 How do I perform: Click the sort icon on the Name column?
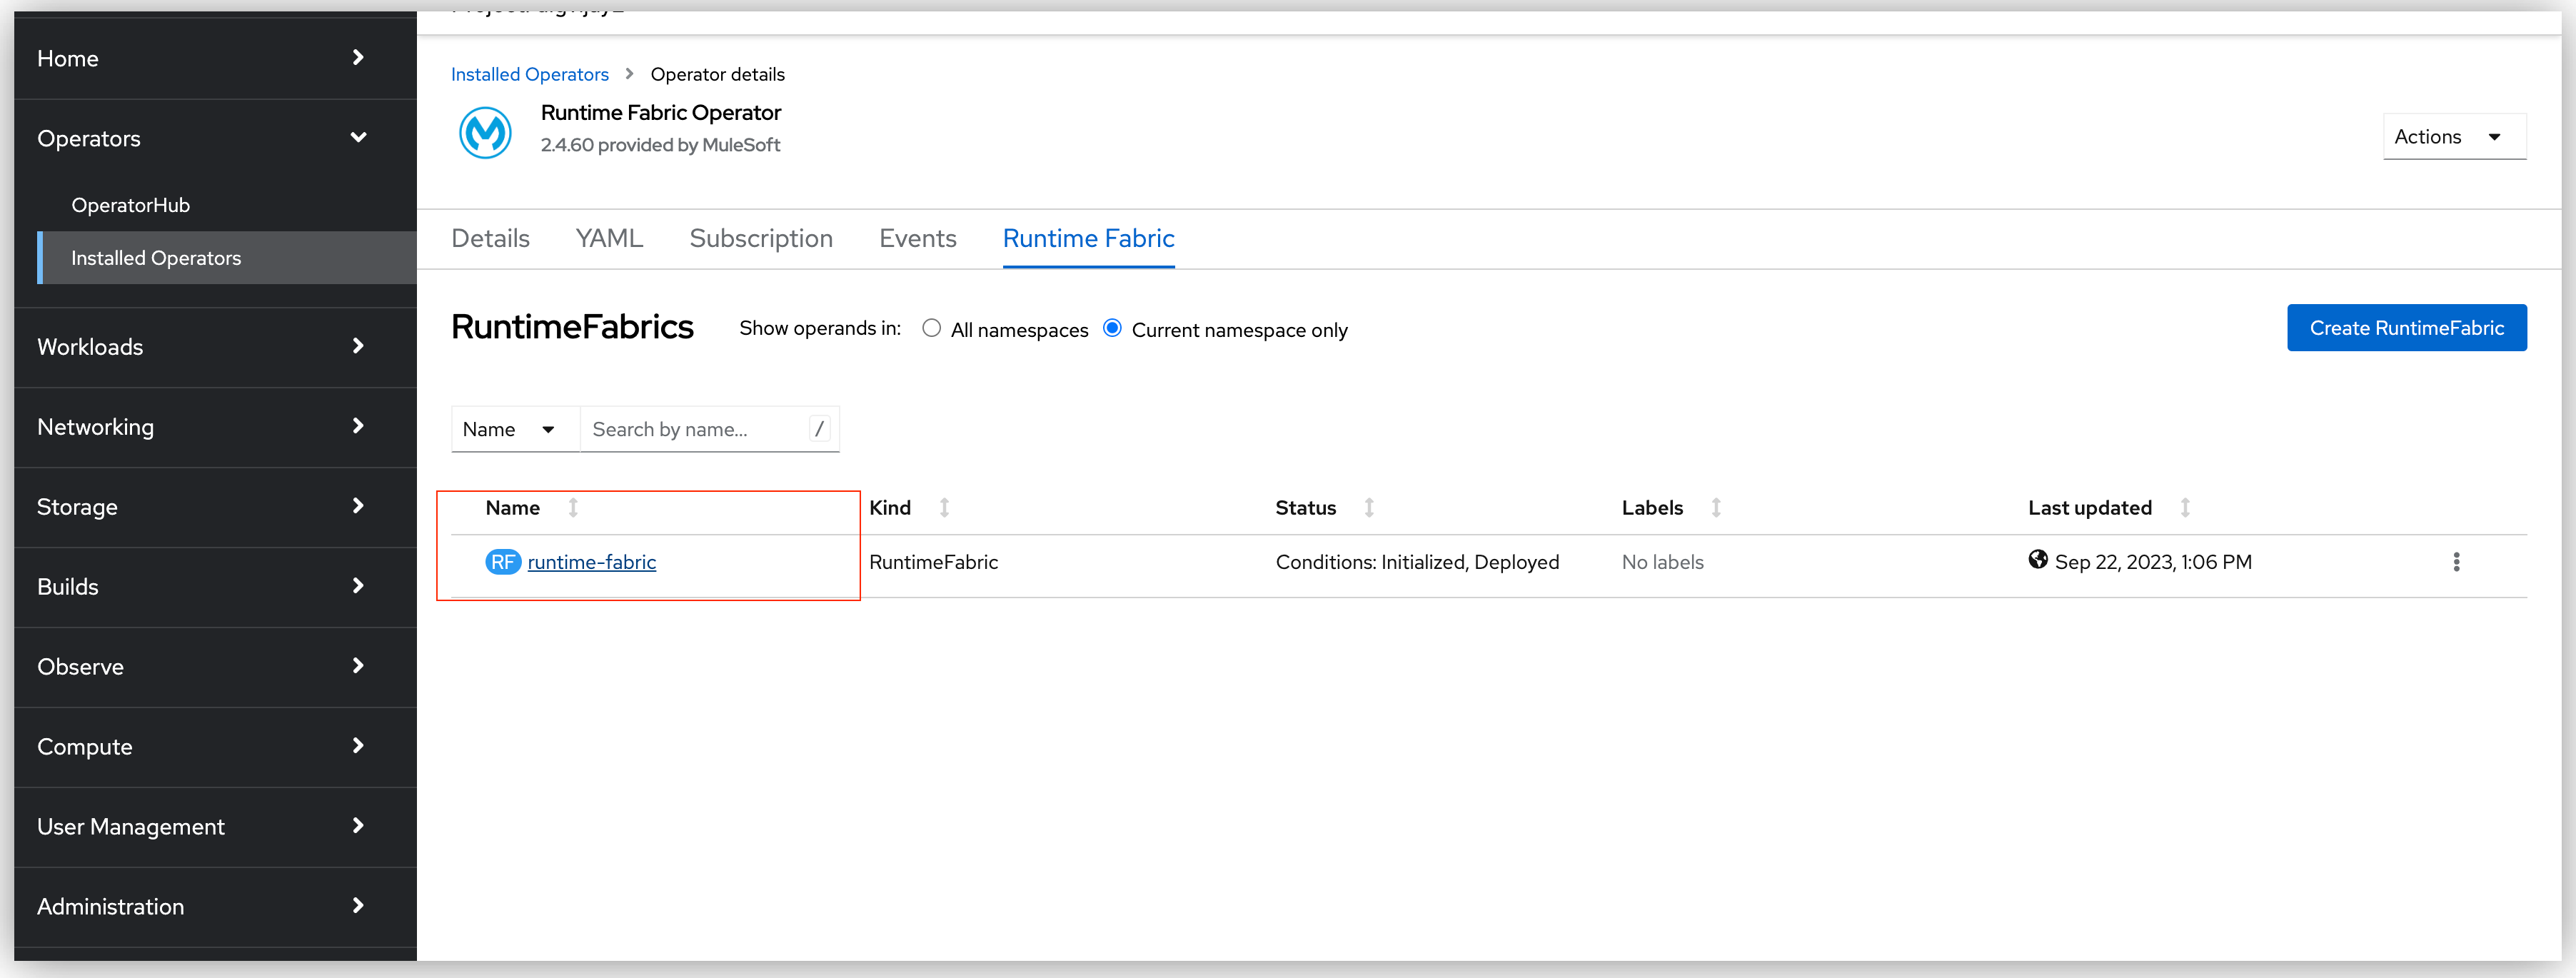pos(572,507)
